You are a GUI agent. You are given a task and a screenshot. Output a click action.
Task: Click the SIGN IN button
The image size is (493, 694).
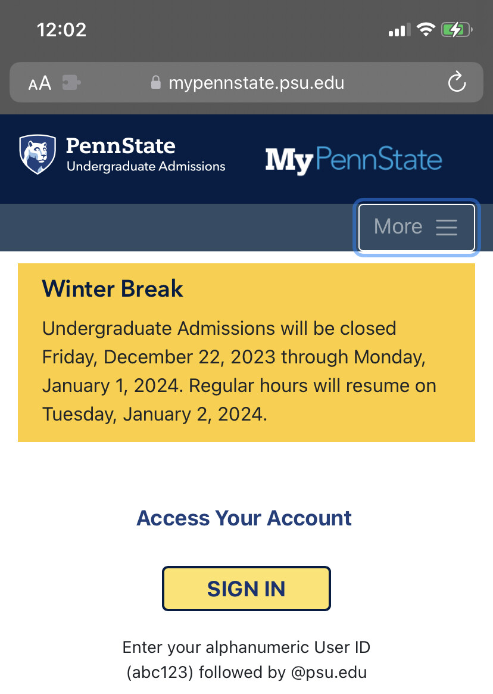[246, 589]
